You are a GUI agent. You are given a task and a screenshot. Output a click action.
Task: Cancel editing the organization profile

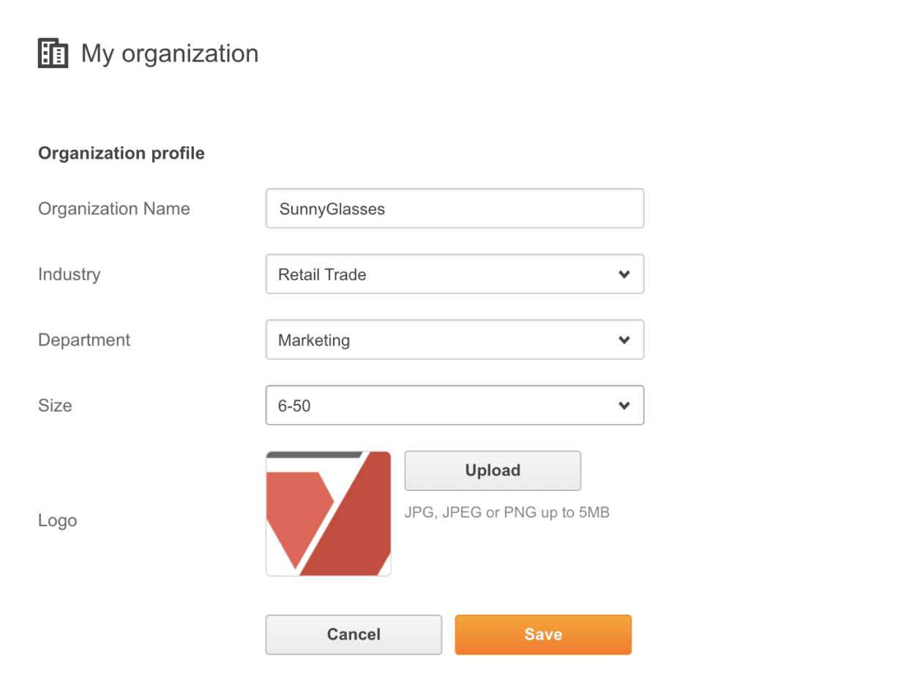pyautogui.click(x=353, y=634)
